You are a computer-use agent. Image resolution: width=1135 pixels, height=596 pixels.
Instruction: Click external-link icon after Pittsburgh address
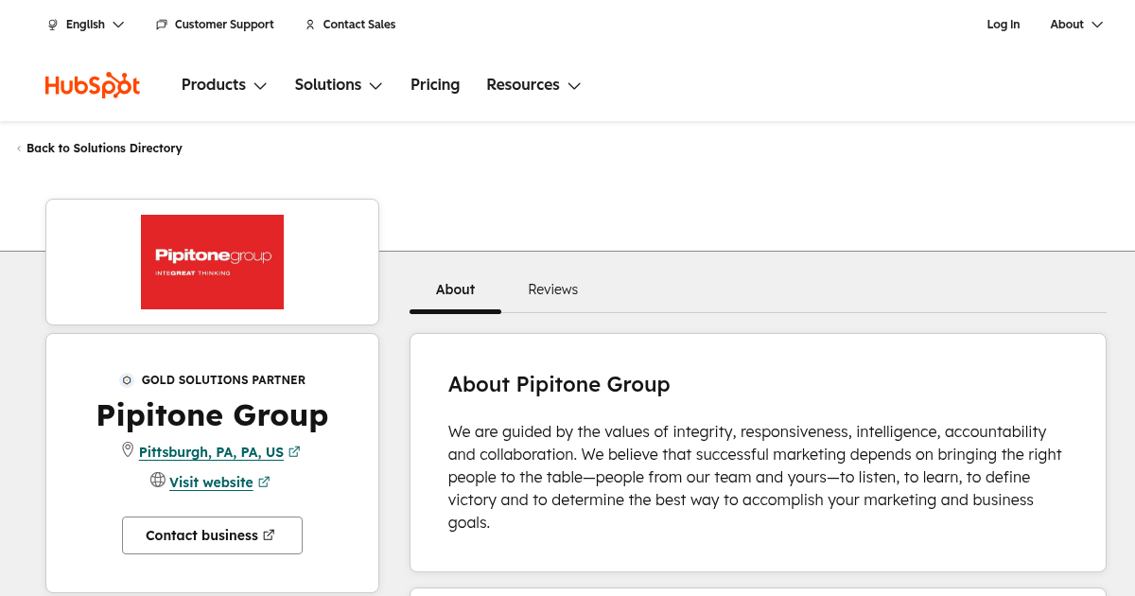pos(294,452)
